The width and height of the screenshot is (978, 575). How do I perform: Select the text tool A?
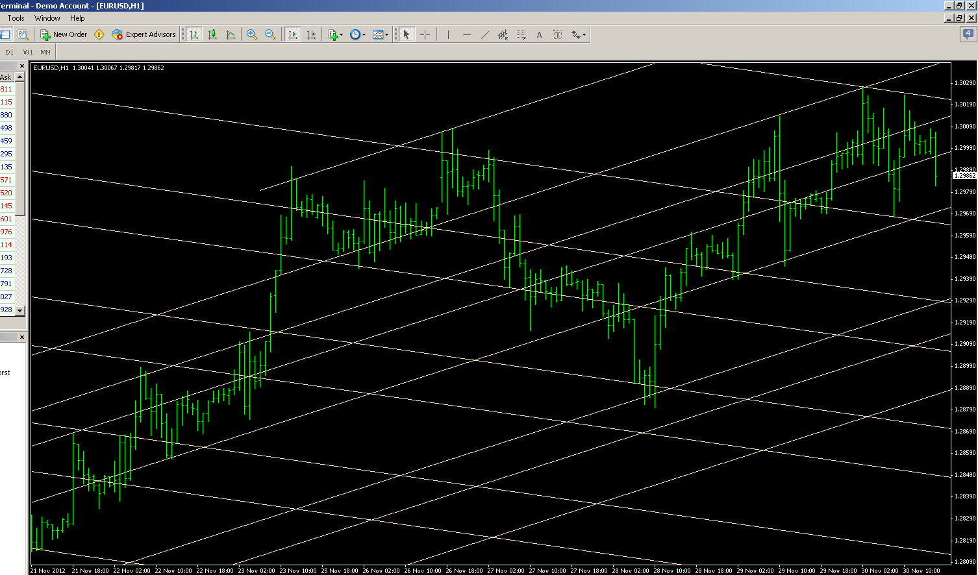pyautogui.click(x=539, y=34)
